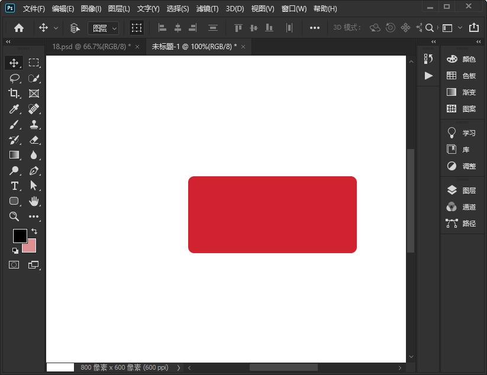This screenshot has height=375, width=487.
Task: Toggle Quick Mask mode
Action: (x=14, y=265)
